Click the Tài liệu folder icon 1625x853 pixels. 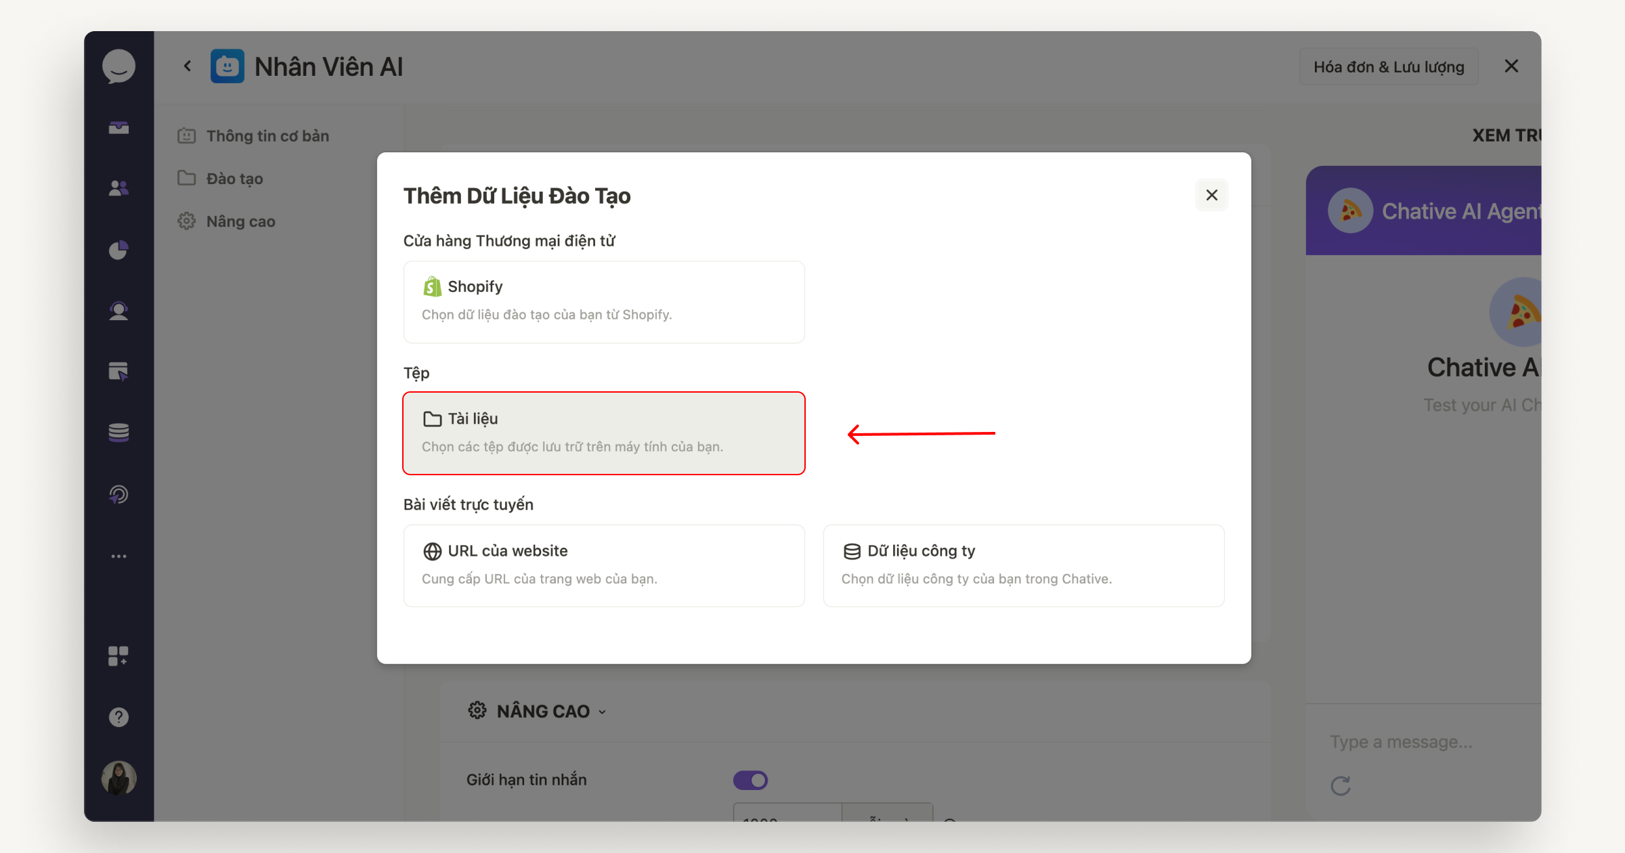click(x=432, y=419)
